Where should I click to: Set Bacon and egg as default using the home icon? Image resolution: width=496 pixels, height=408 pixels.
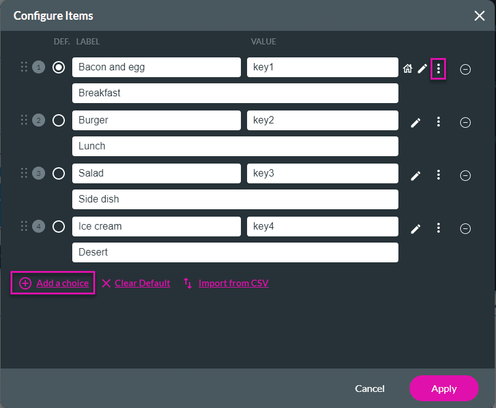tap(408, 69)
